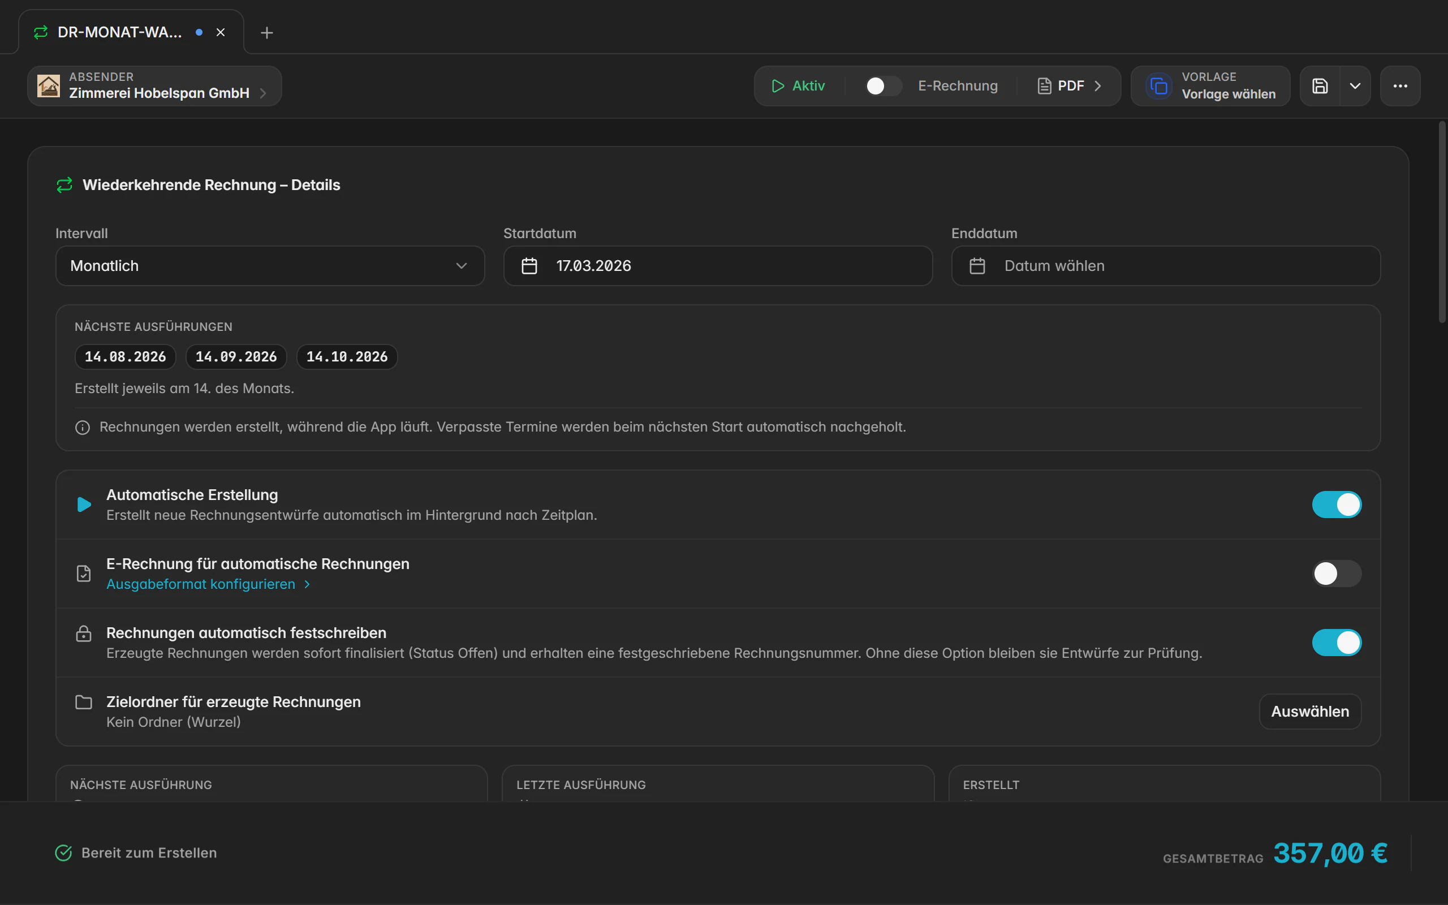Turn off Rechnungen automatisch festschreiben toggle
Viewport: 1448px width, 905px height.
(1337, 642)
